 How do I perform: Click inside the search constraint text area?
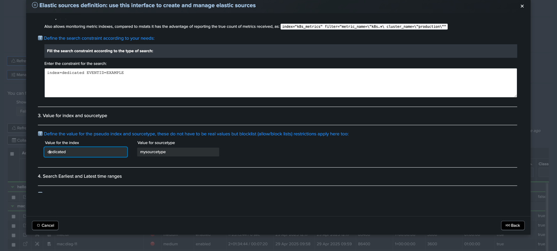(273, 82)
